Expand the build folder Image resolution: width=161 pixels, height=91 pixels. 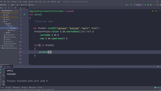click(2, 17)
